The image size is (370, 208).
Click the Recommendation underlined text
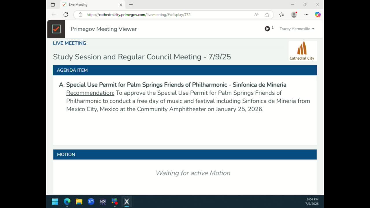pos(90,93)
